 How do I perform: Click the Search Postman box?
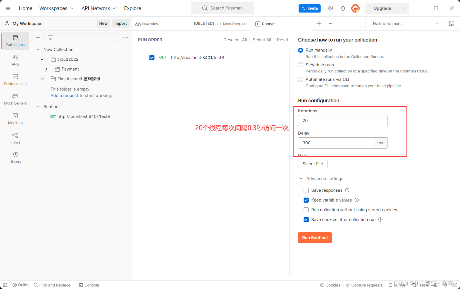[x=222, y=8]
